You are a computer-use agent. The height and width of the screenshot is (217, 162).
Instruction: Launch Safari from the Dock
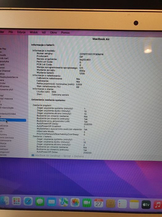[28, 201]
